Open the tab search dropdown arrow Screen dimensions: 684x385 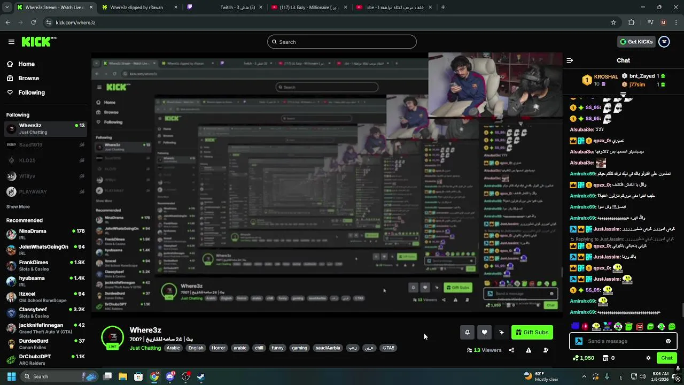coord(7,7)
